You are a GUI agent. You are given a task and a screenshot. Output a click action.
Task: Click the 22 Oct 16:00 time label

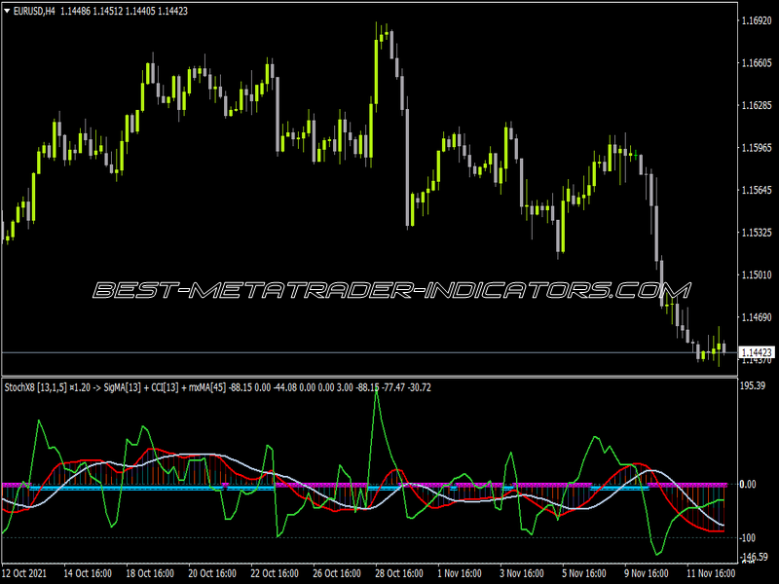pyautogui.click(x=275, y=573)
